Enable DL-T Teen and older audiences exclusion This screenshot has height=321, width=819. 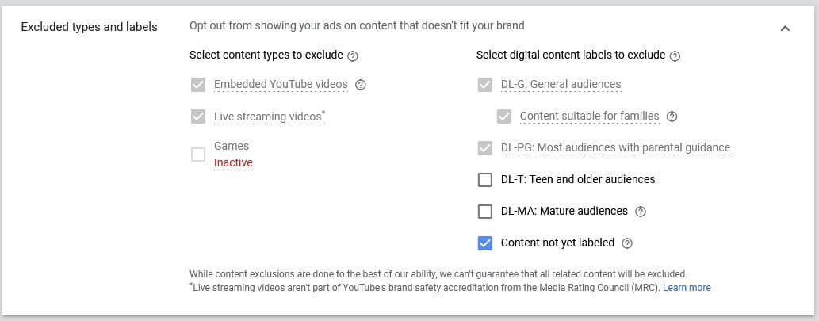click(x=485, y=180)
